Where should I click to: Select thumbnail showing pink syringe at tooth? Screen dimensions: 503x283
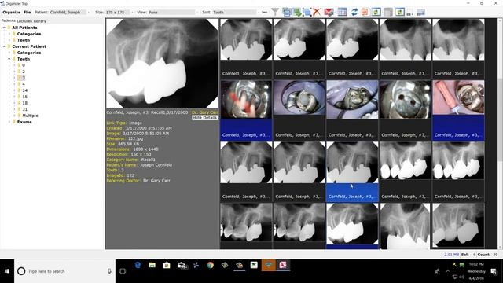(x=458, y=97)
